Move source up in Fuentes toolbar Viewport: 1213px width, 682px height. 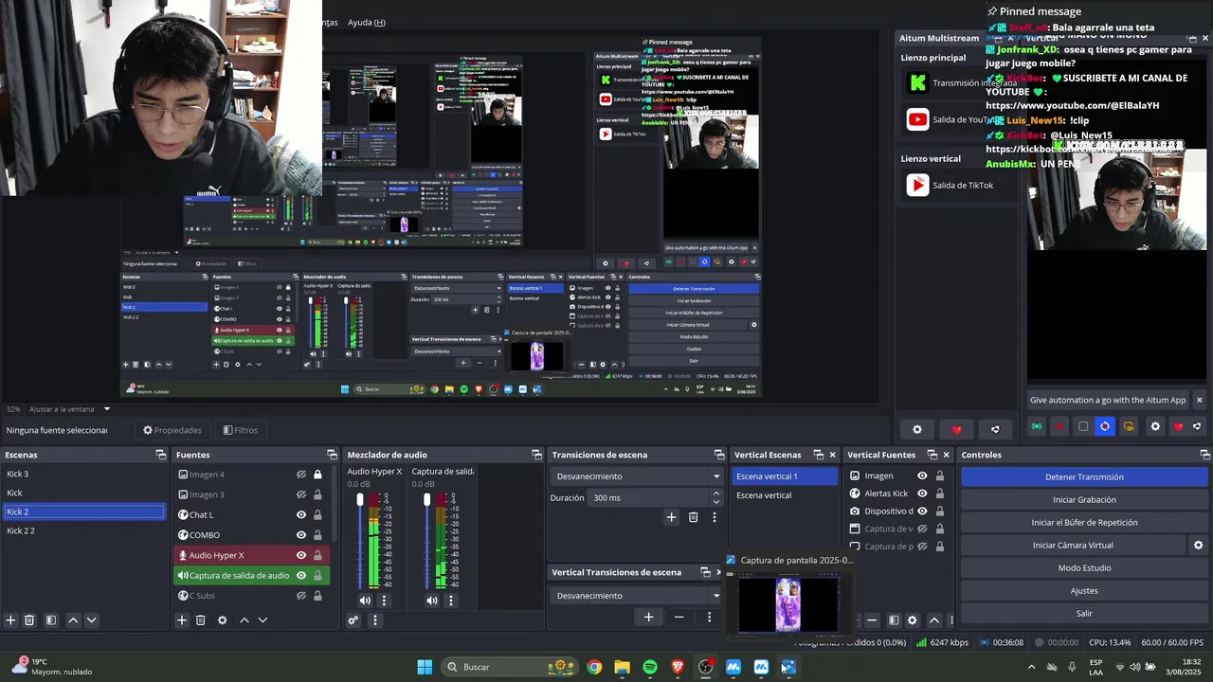[x=244, y=620]
